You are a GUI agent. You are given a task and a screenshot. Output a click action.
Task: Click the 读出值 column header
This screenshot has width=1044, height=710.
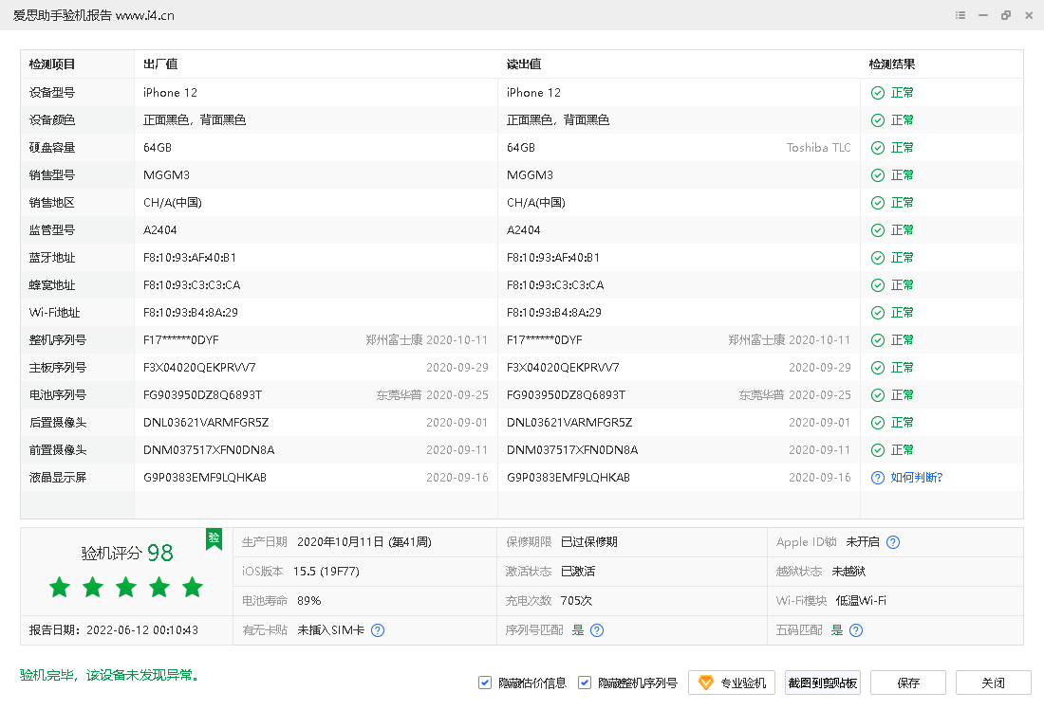point(524,64)
